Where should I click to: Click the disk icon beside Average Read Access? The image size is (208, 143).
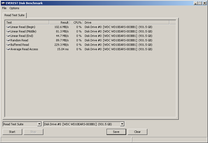tap(8, 49)
